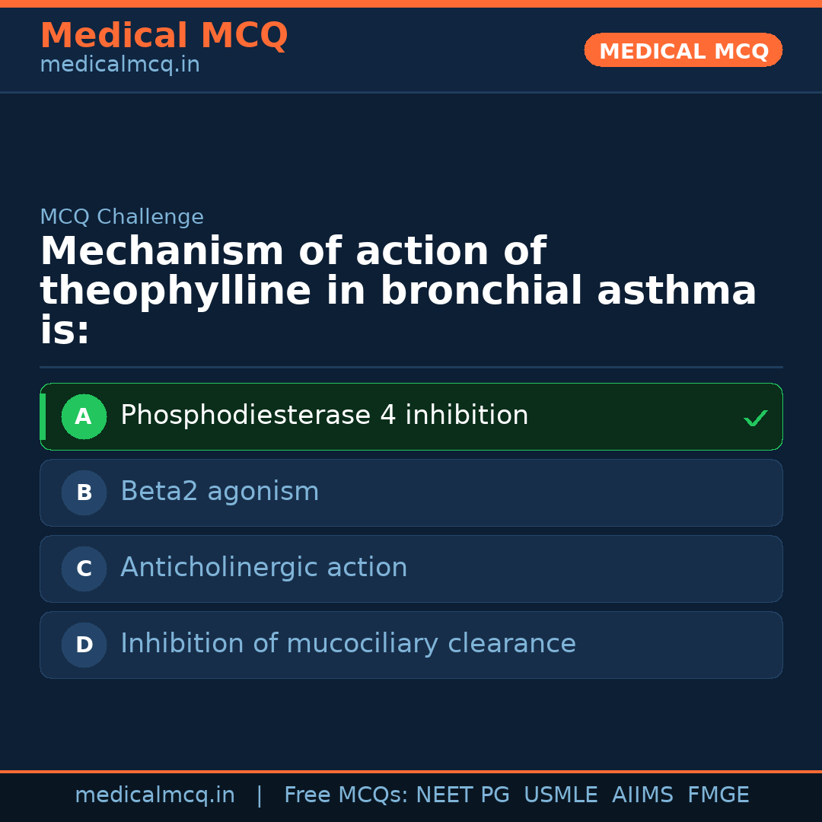Viewport: 822px width, 822px height.
Task: Click the orange MEDICAL MCQ badge
Action: click(x=683, y=50)
